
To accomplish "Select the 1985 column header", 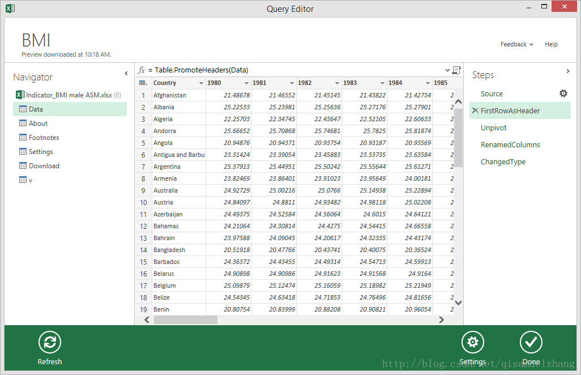I will (443, 83).
